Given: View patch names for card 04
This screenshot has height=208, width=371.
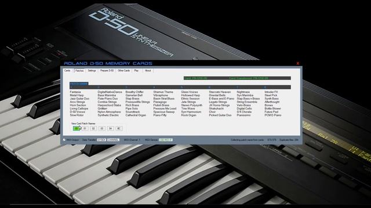Looking at the screenshot, I should (x=110, y=128).
